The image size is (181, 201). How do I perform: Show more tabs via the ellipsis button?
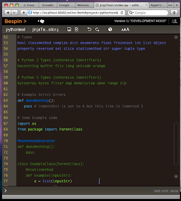tap(170, 5)
